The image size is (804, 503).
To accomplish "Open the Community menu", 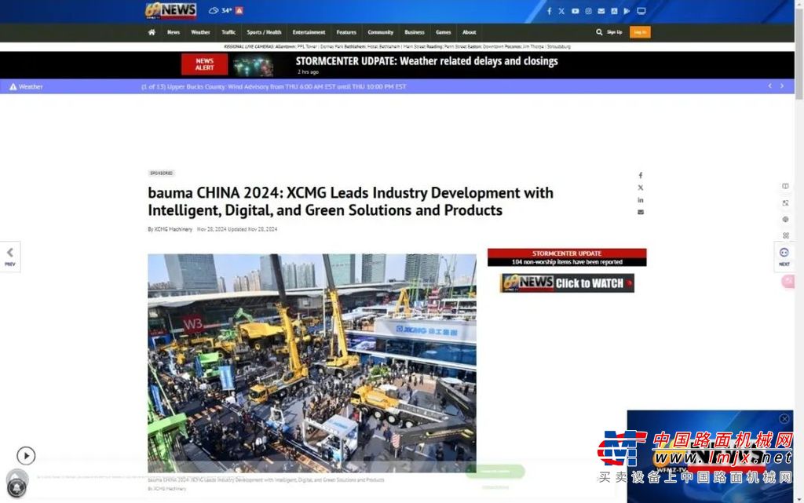I will (x=381, y=32).
